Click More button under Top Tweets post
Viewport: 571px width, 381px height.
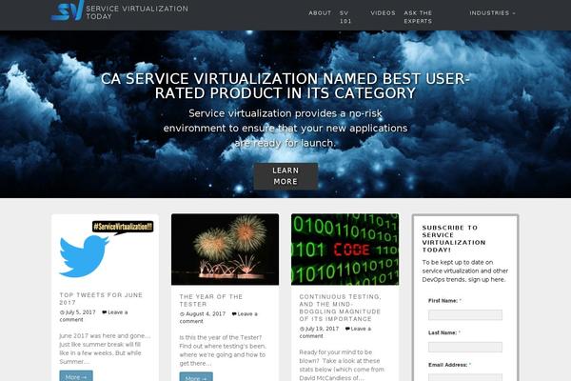[x=76, y=376]
